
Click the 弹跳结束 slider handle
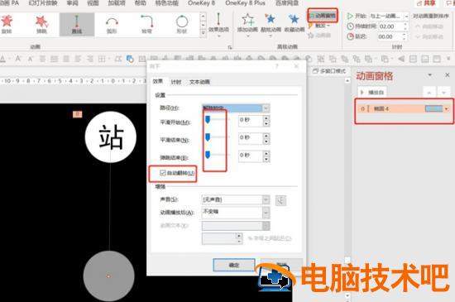tap(208, 155)
